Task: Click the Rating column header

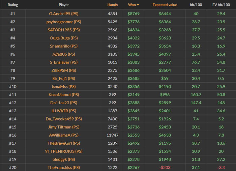Action: click(x=13, y=5)
